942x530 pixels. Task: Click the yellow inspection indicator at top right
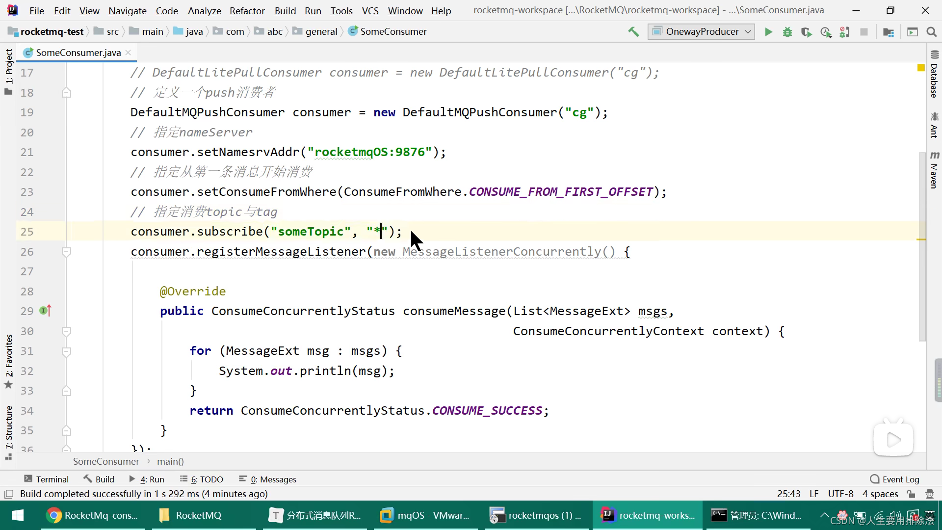921,68
